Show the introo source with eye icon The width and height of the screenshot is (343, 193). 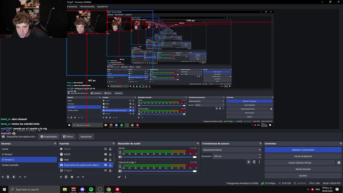[x=106, y=149]
